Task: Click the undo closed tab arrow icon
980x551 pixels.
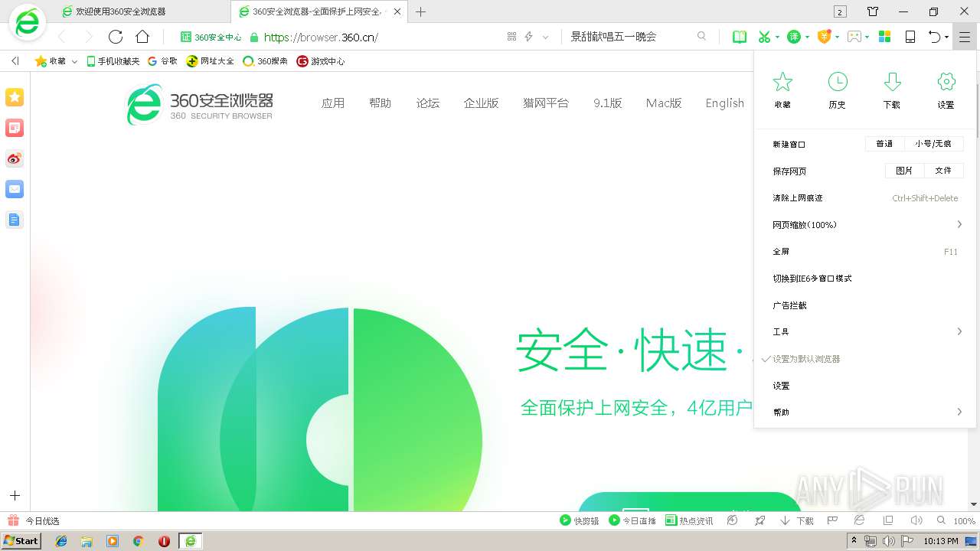Action: point(934,37)
